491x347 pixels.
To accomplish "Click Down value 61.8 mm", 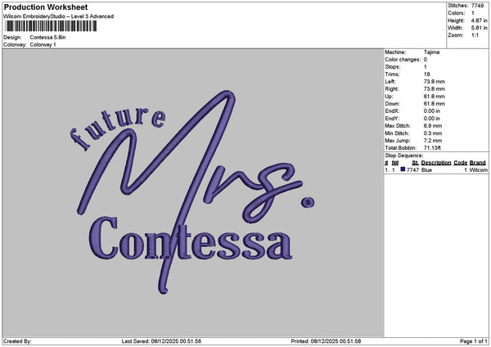I will [434, 104].
